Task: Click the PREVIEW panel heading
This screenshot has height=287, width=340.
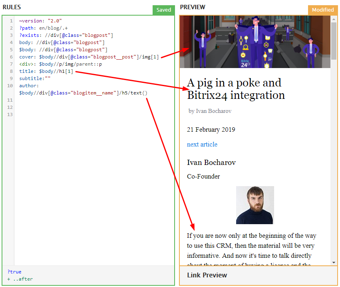Action: 193,7
